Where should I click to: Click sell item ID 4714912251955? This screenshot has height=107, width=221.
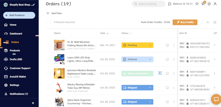point(200,75)
